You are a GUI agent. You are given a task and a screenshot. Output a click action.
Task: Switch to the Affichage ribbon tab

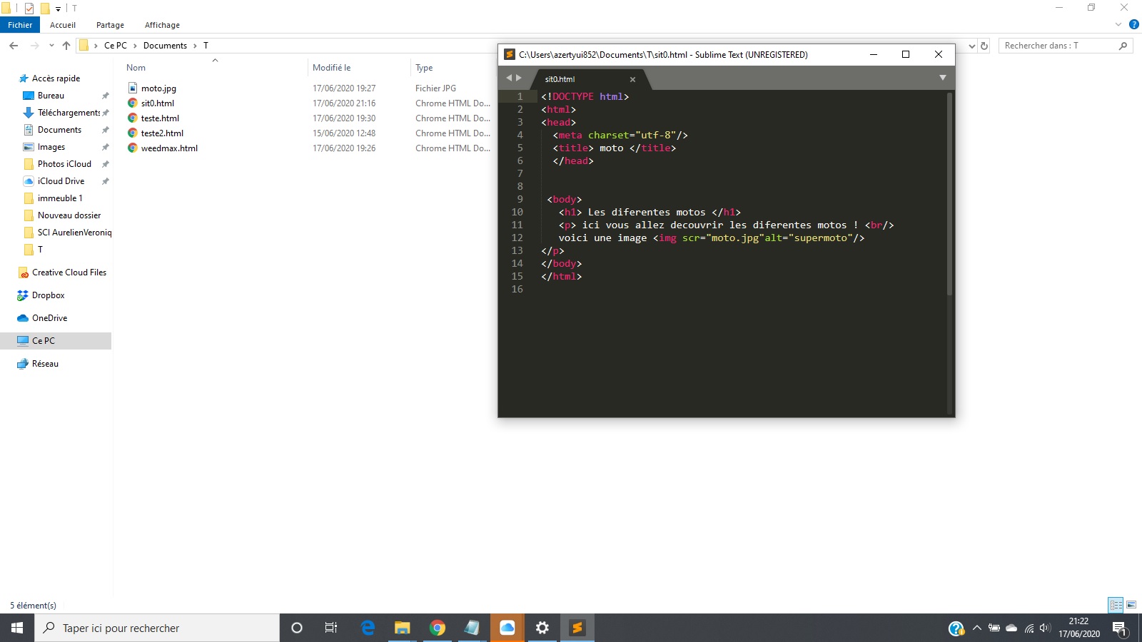162,25
